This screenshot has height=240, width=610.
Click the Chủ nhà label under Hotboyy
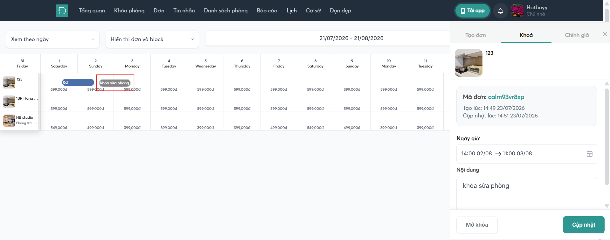(x=536, y=14)
